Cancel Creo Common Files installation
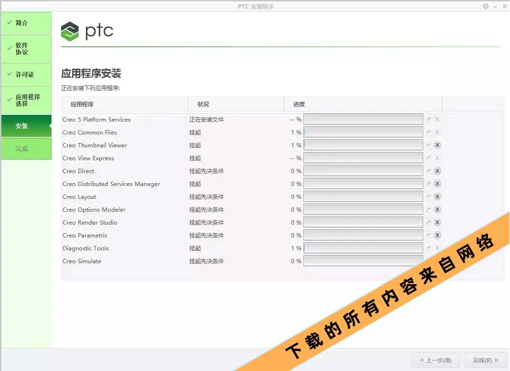The width and height of the screenshot is (510, 371). tap(437, 133)
